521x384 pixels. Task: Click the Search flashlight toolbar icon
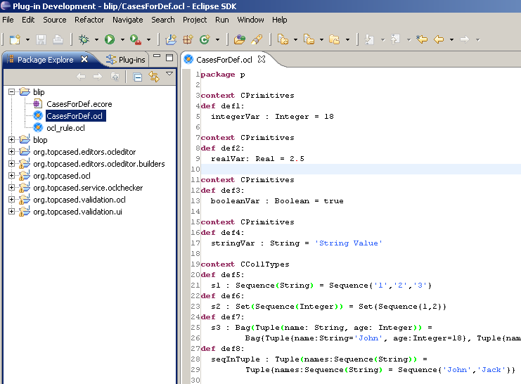[257, 39]
